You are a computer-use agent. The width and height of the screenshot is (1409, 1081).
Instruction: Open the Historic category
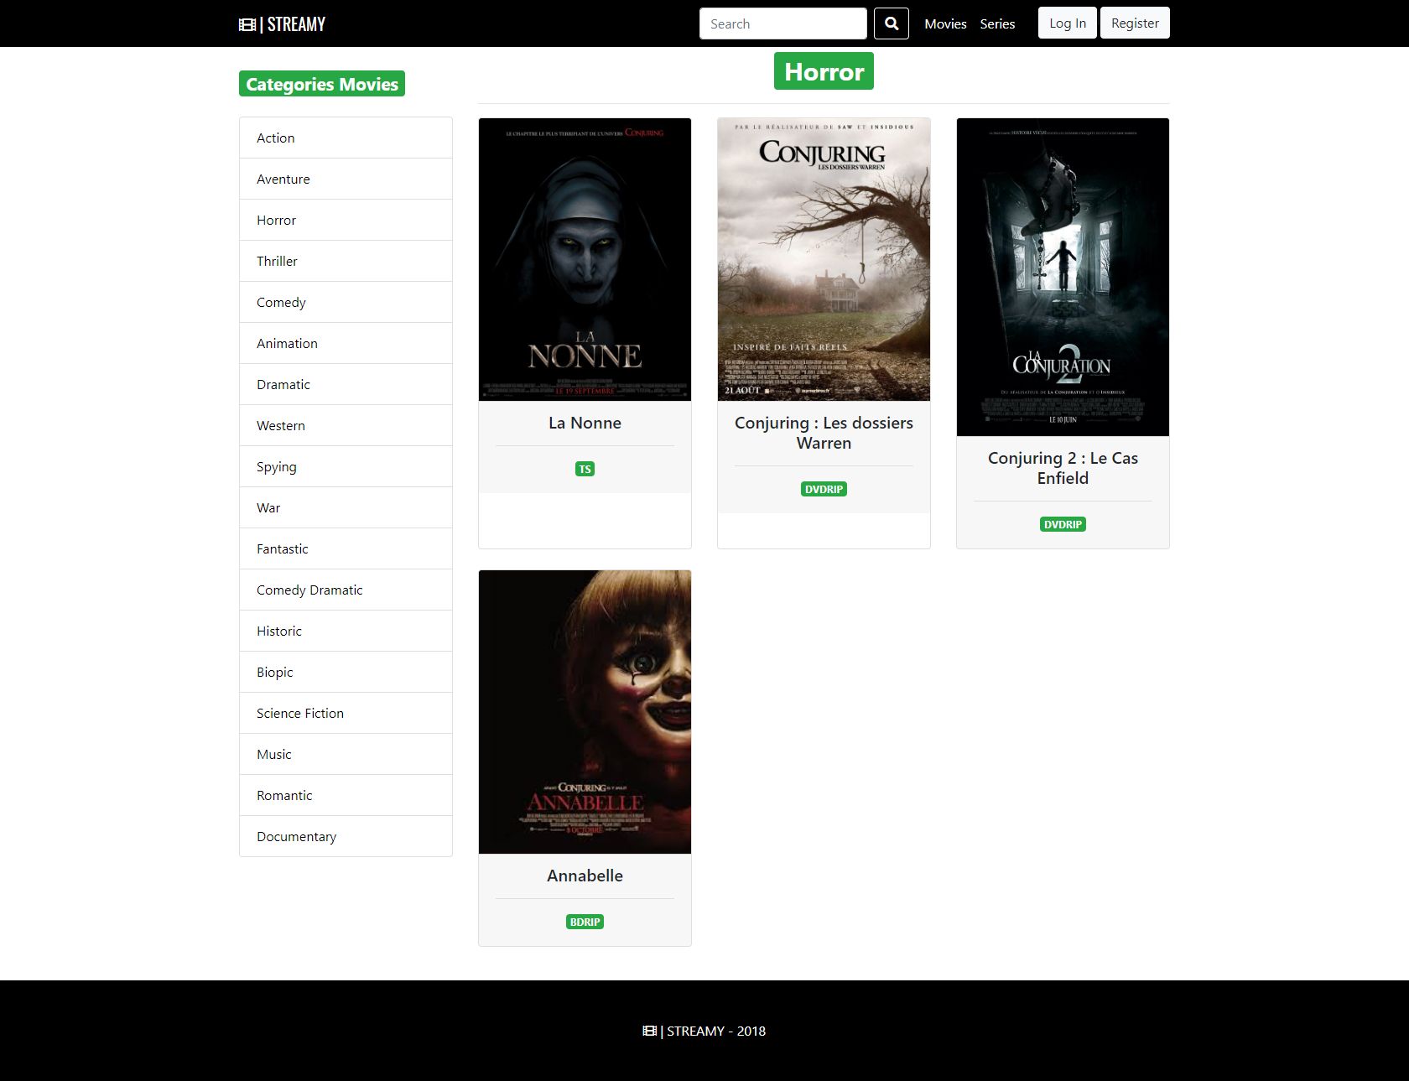pos(346,631)
